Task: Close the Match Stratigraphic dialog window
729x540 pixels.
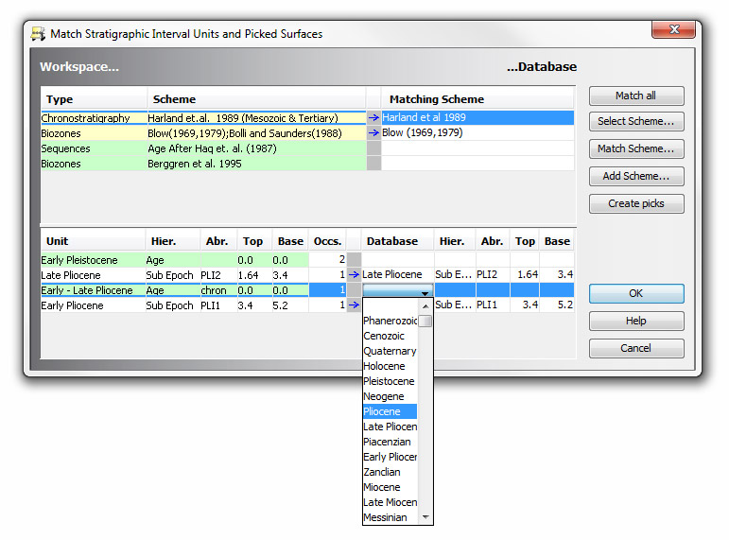Action: [673, 29]
